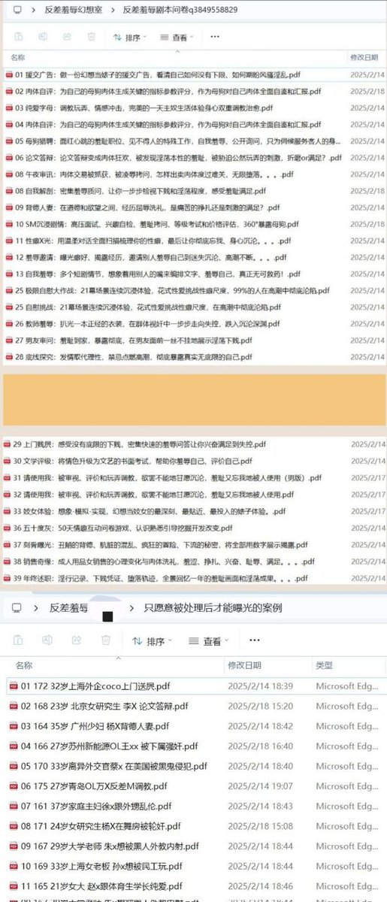Click date 2025/2/14 18:39 in 案例 window

click(260, 686)
